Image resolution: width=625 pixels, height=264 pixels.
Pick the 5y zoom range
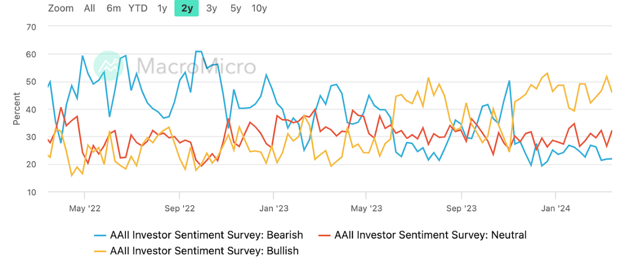pos(236,8)
